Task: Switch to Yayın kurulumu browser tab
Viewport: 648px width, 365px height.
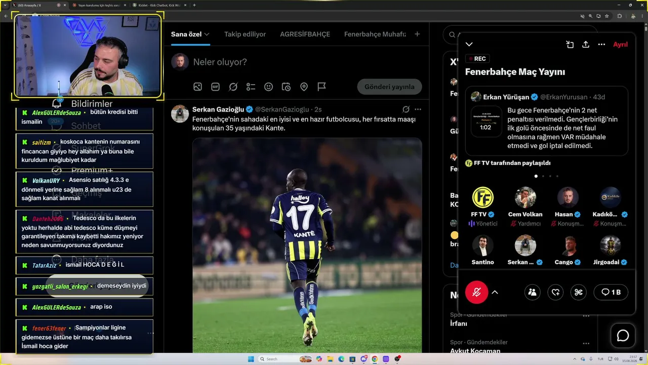Action: 99,5
